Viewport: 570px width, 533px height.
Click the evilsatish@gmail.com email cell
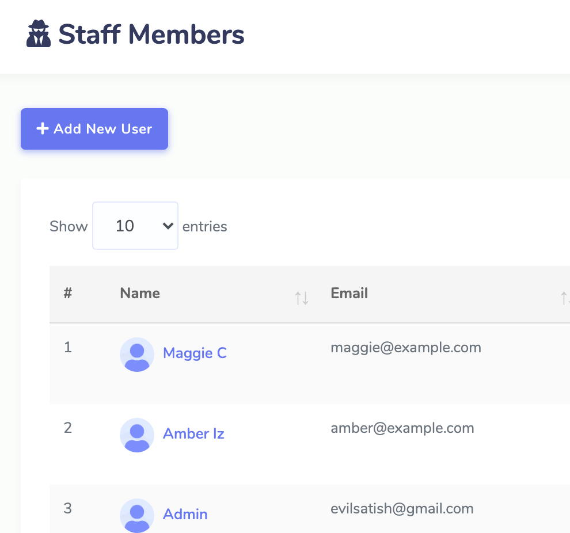402,509
